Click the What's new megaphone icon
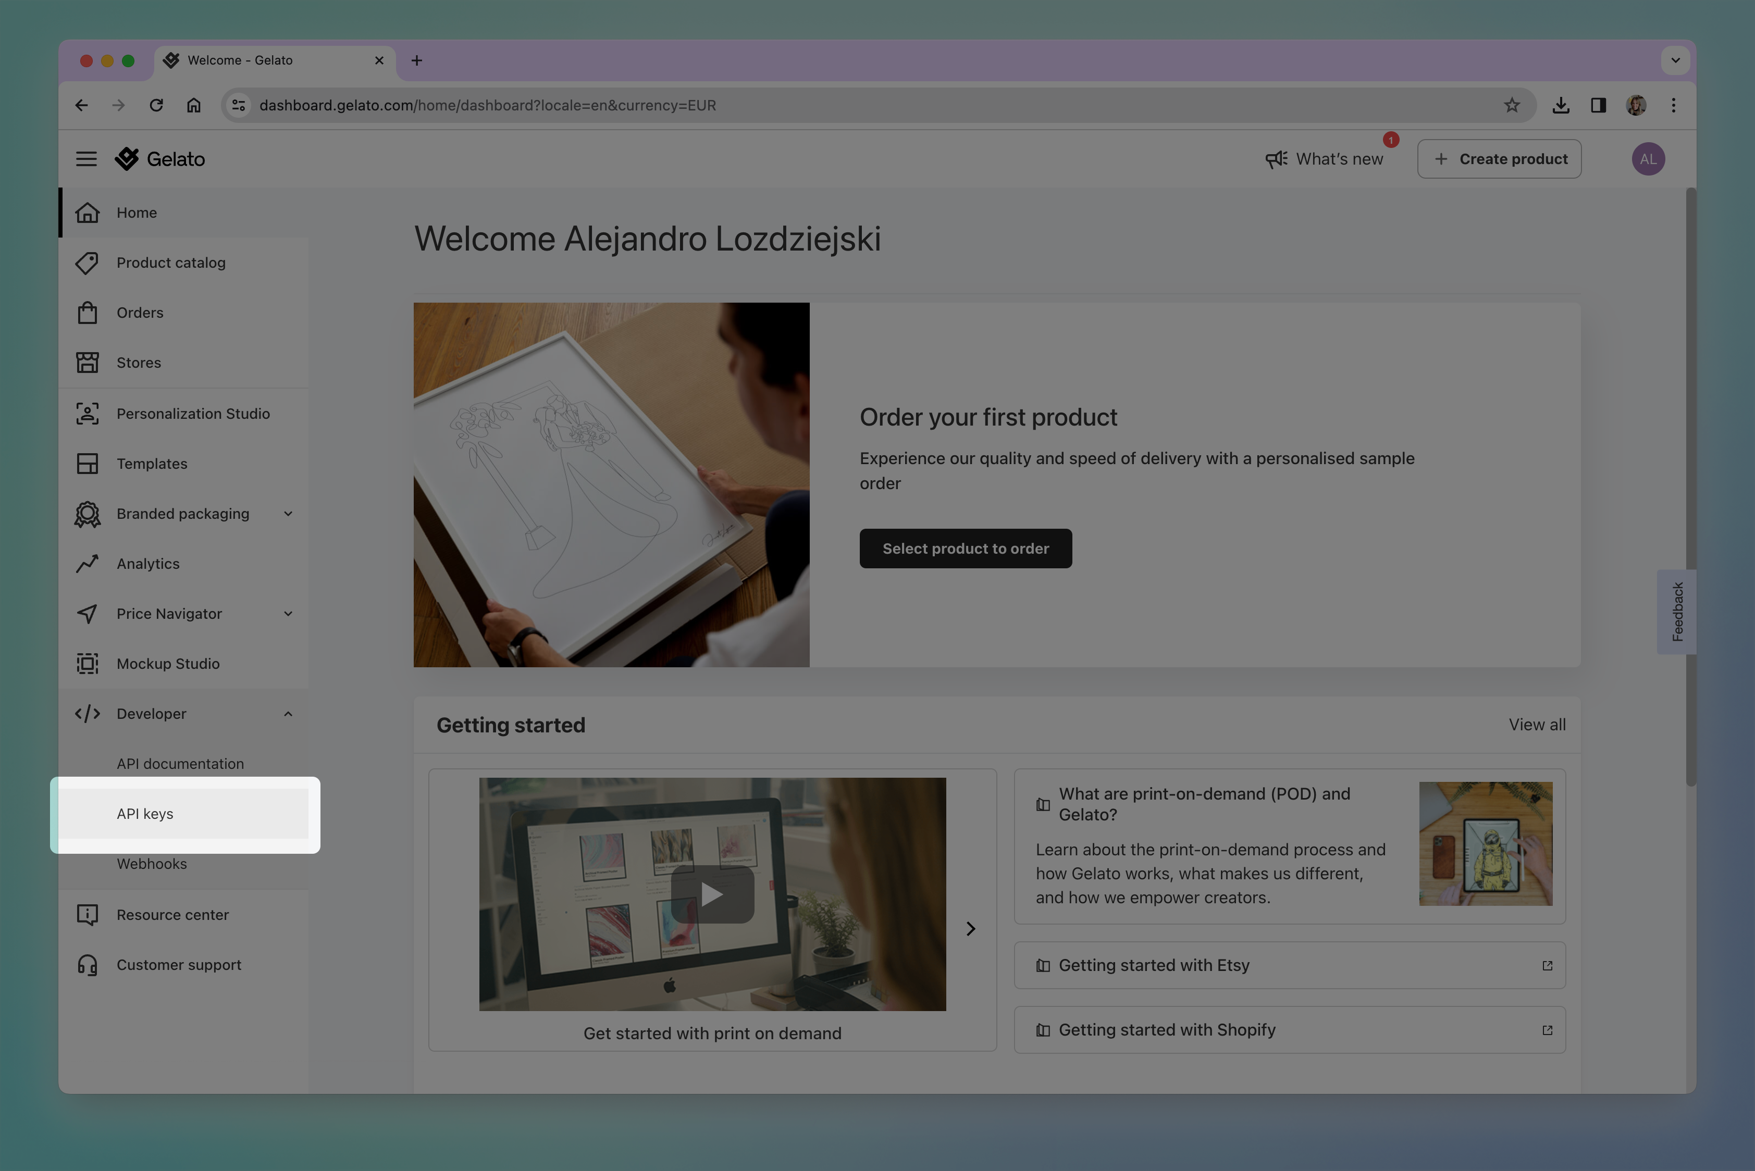The height and width of the screenshot is (1171, 1755). tap(1276, 159)
